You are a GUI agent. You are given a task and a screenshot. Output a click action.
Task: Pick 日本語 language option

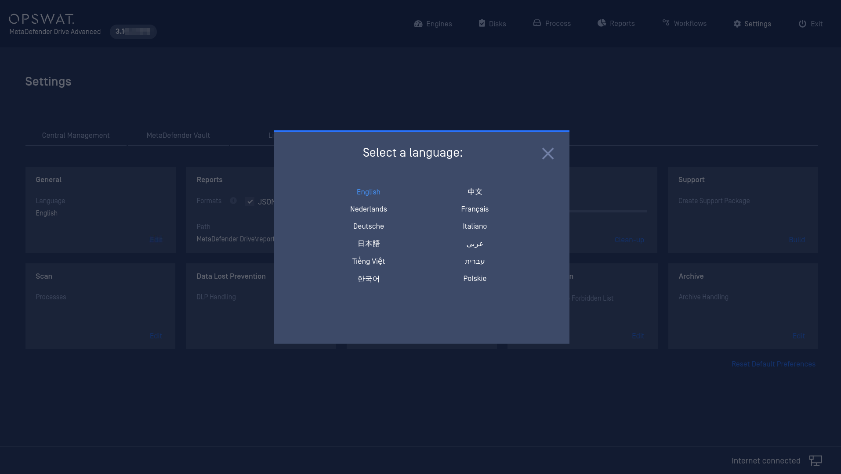(x=368, y=244)
